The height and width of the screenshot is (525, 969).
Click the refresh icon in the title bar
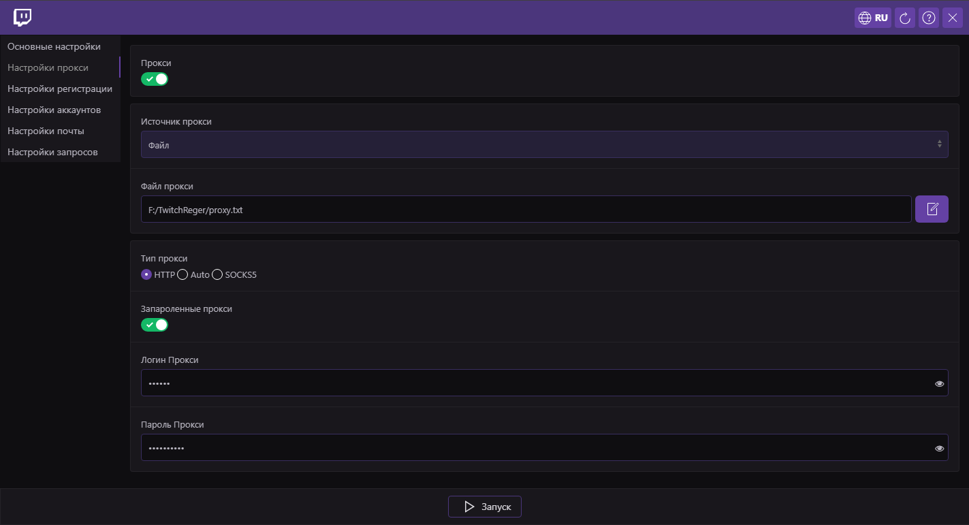coord(905,18)
